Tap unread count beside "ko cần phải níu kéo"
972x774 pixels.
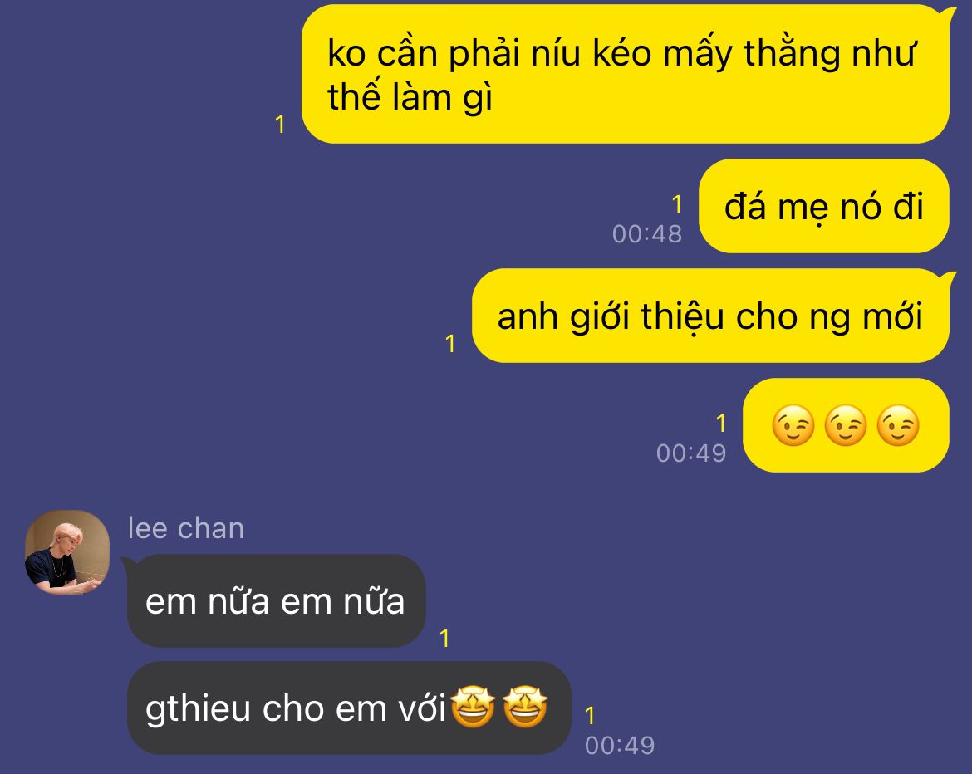280,125
